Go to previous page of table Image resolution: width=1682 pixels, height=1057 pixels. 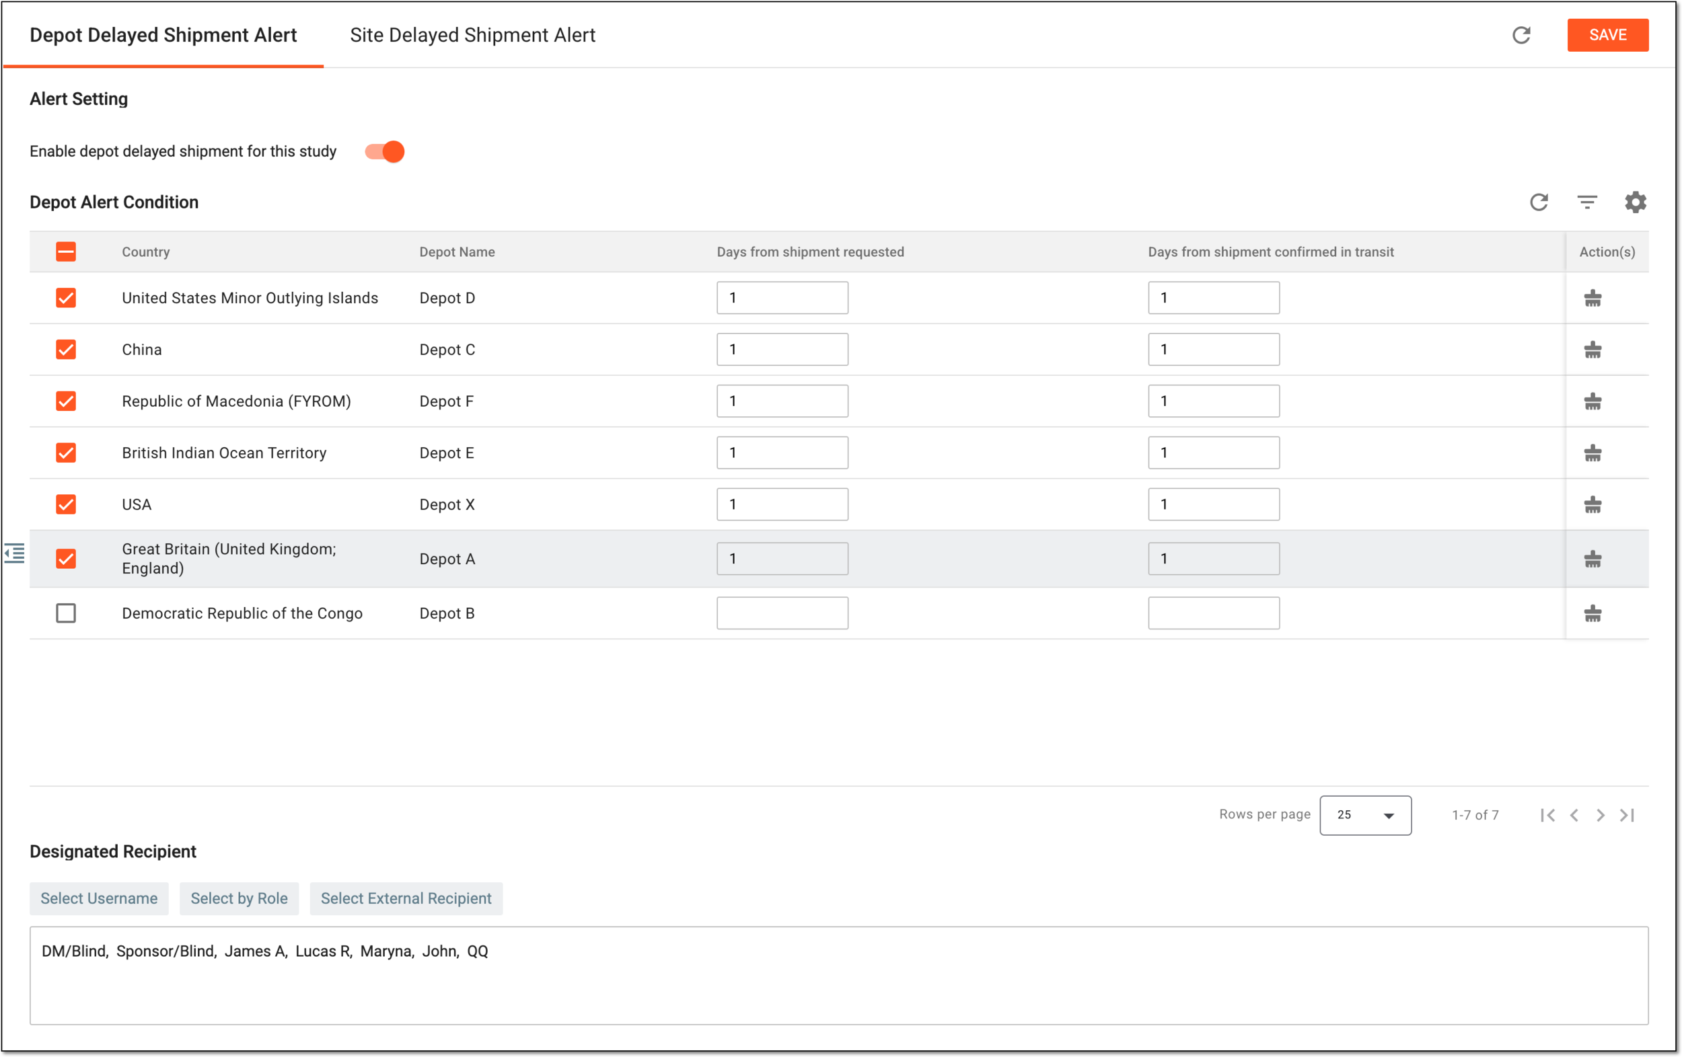click(1574, 815)
